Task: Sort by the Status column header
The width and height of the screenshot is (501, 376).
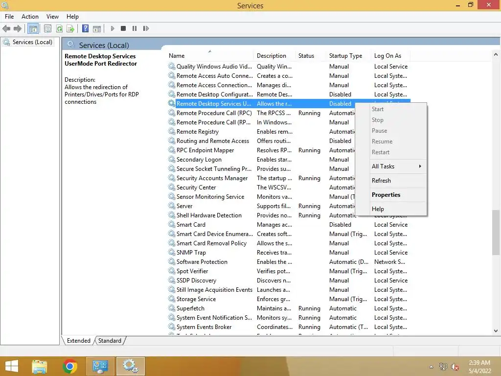Action: [x=311, y=56]
